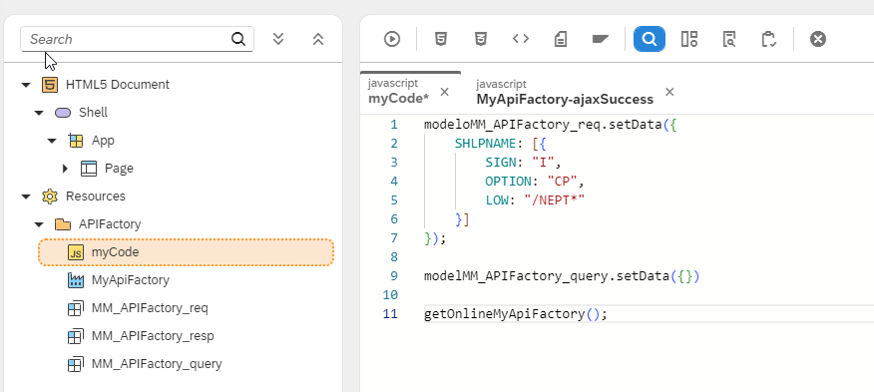The width and height of the screenshot is (874, 392).
Task: Select the Resources tree item
Action: 96,196
